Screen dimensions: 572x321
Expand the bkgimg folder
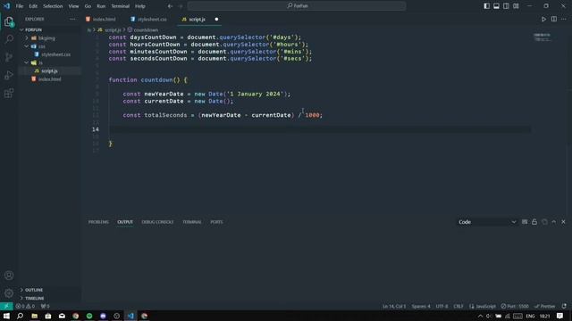(x=27, y=37)
